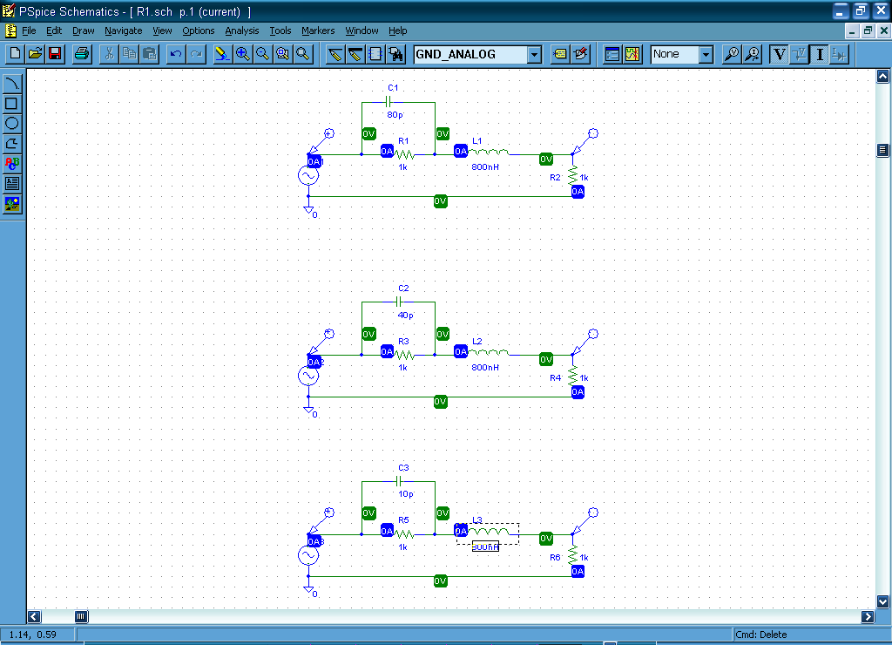Toggle bias current display I button
Viewport: 892px width, 645px height.
point(820,54)
